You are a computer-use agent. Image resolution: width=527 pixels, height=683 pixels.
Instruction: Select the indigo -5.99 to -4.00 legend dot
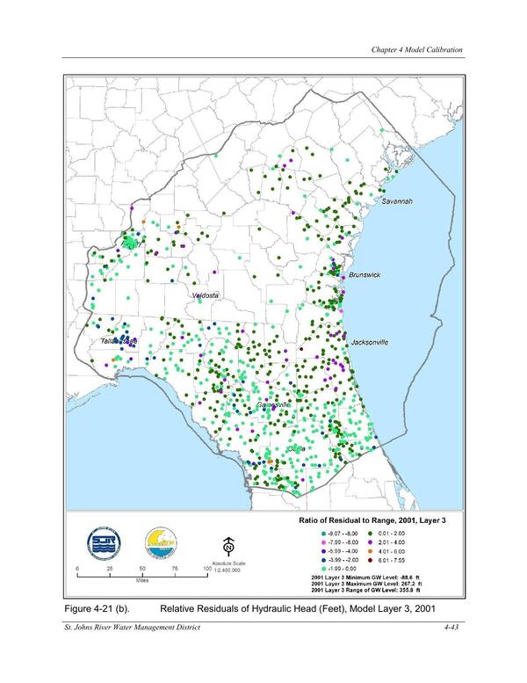(323, 551)
